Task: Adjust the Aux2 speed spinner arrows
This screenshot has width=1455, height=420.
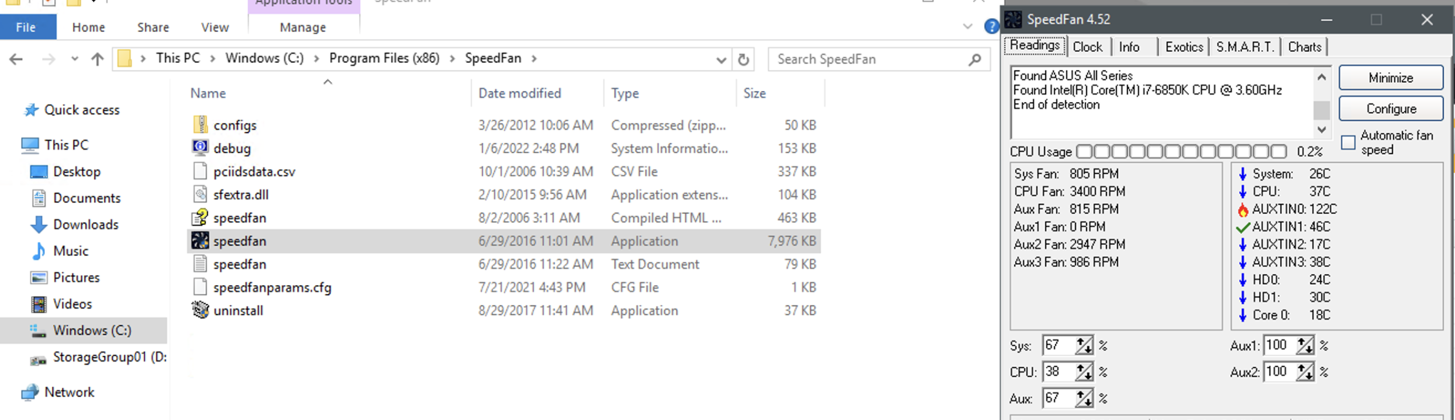Action: coord(1305,372)
